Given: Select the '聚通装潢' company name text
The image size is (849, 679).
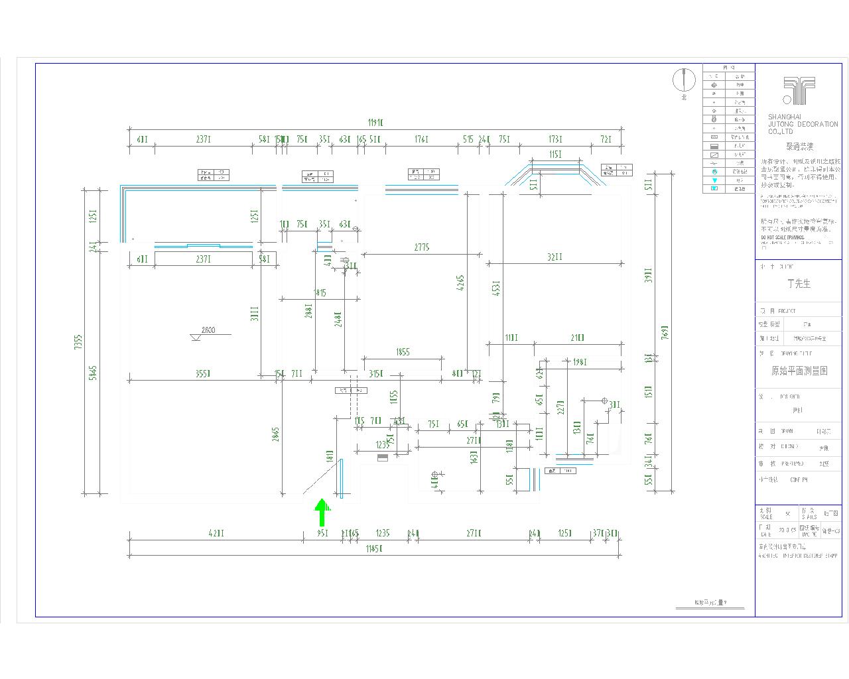Looking at the screenshot, I should click(x=800, y=147).
